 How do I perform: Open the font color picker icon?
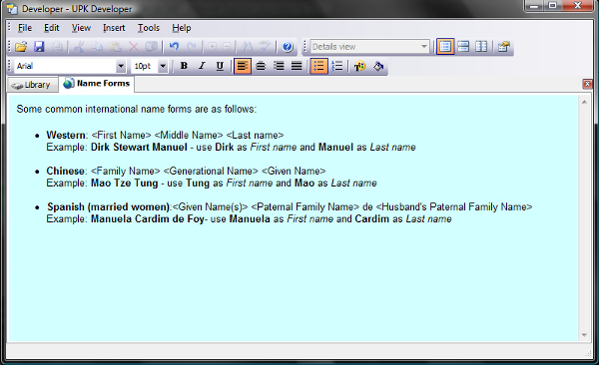point(359,66)
